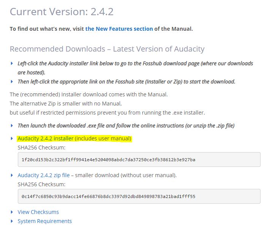
Task: Click the SHA256 Checksum label under the installer link
Action: tap(41, 148)
